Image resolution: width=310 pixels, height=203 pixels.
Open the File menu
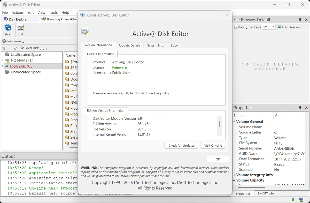point(5,12)
